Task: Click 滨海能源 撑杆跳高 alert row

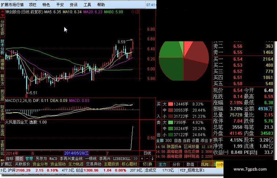Action: coord(184,156)
